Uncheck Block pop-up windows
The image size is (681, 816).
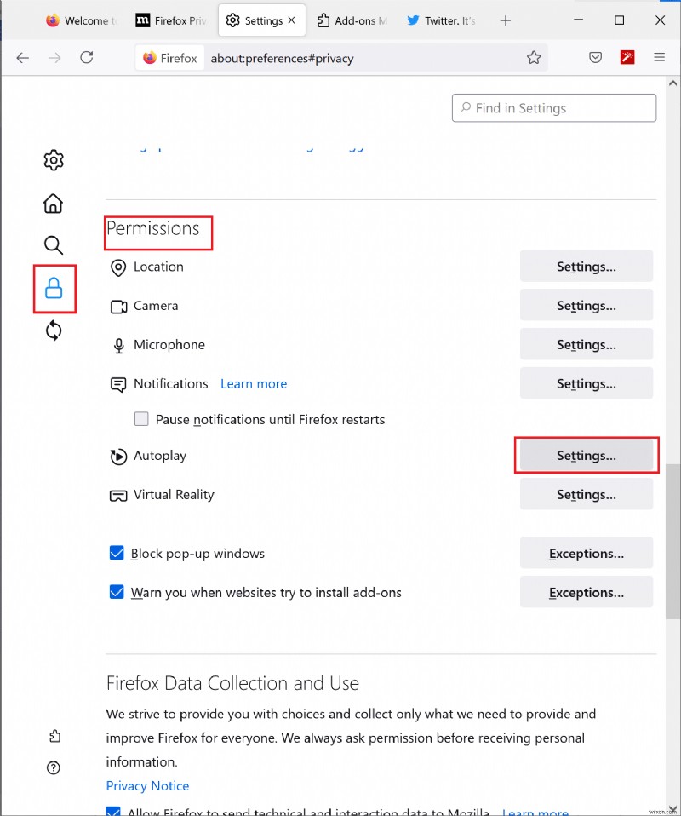coord(117,554)
